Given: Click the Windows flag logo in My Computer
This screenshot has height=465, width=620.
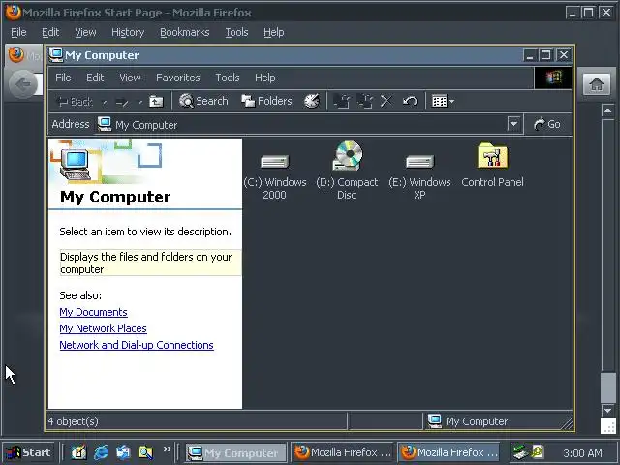Looking at the screenshot, I should click(553, 77).
